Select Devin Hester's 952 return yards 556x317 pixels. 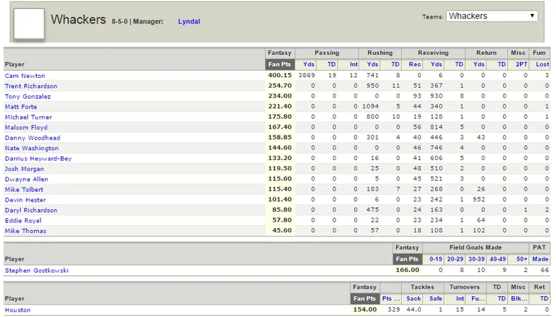[x=479, y=200]
